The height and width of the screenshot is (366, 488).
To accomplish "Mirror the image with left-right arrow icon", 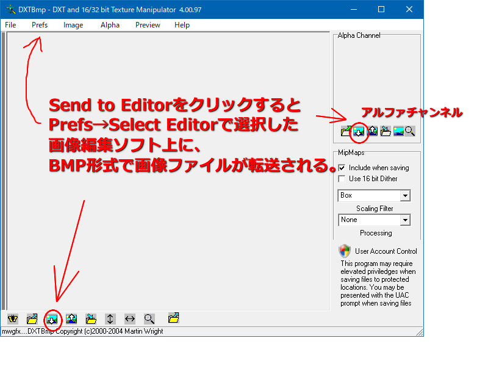I will click(x=130, y=318).
